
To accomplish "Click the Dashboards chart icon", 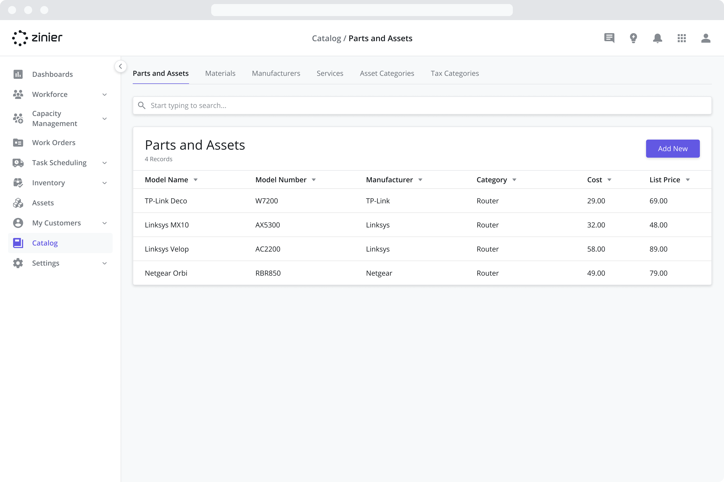I will point(18,74).
